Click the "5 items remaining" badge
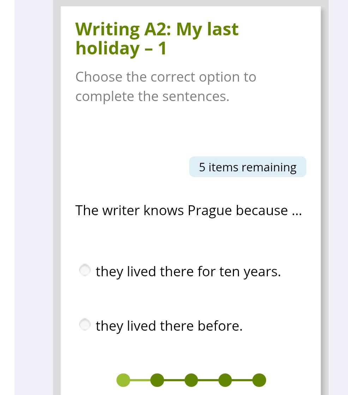Viewport: 348px width, 395px height. coord(247,167)
